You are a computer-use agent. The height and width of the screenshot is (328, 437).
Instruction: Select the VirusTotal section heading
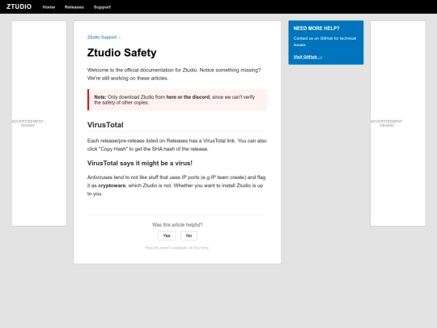(x=105, y=125)
